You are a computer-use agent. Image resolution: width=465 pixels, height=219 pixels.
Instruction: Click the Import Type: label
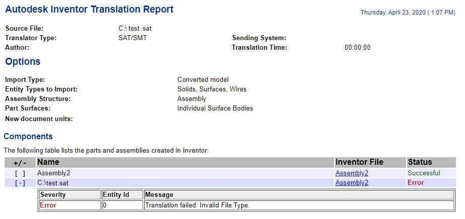click(x=25, y=80)
